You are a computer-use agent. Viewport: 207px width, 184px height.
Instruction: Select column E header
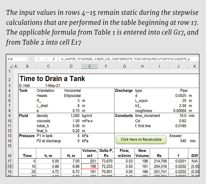pos(89,67)
